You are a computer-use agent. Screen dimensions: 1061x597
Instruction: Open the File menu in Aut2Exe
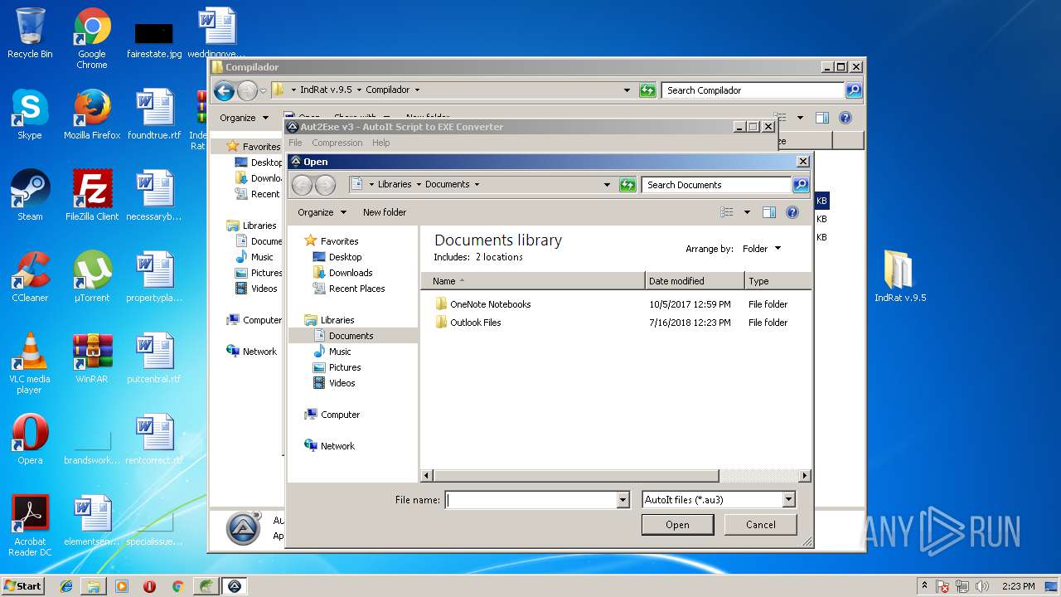295,143
